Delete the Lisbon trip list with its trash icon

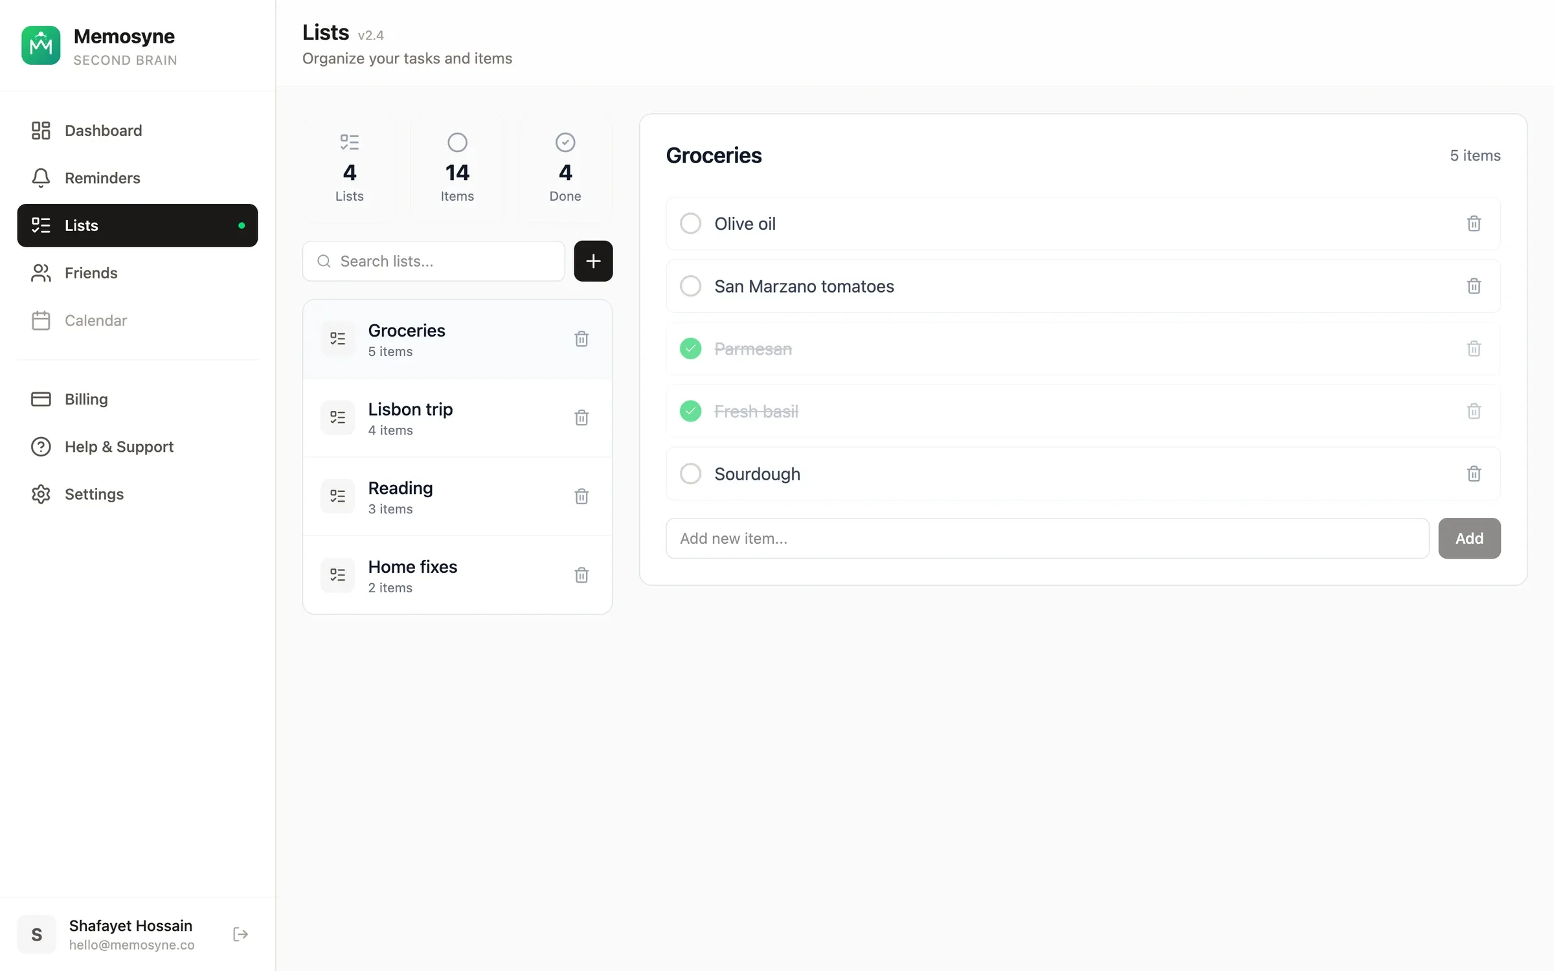(581, 418)
